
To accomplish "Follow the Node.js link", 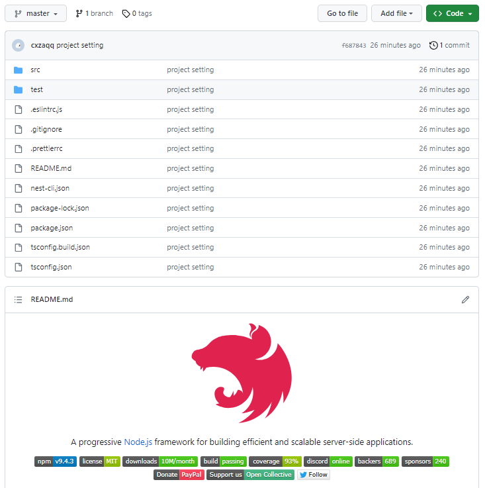I will pyautogui.click(x=138, y=442).
